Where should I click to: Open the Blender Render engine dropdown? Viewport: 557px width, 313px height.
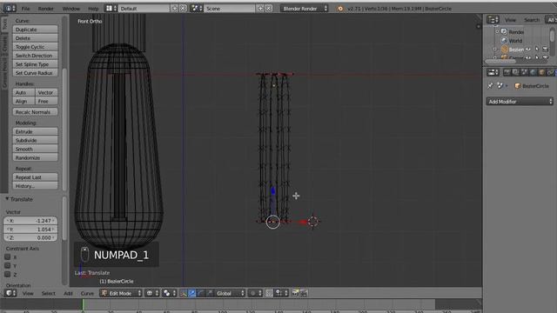click(x=304, y=8)
